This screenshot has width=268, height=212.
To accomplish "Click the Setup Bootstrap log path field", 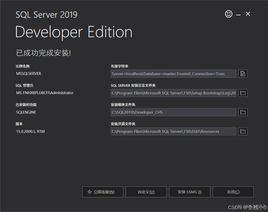I will coord(174,93).
